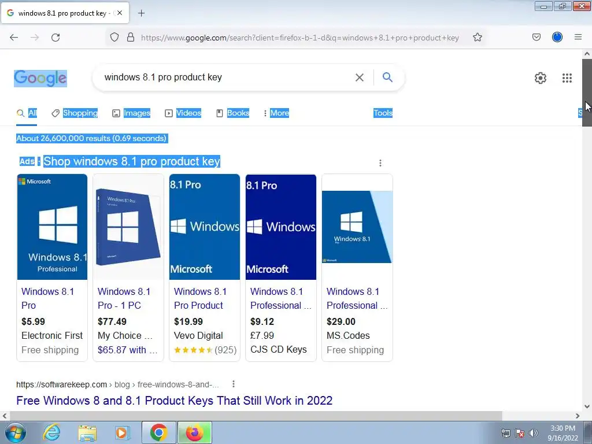Viewport: 592px width, 444px height.
Task: Click the MS.Codes product image
Action: click(x=357, y=227)
